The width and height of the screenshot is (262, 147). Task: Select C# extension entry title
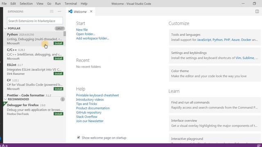coord(9,80)
